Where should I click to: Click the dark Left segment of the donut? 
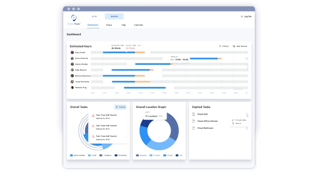coord(144,123)
